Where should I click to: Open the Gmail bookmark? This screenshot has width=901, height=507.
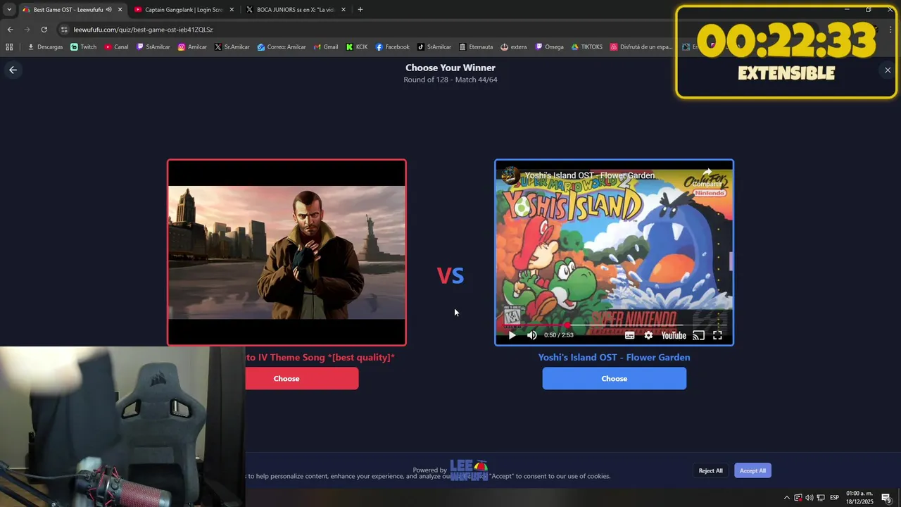tap(326, 47)
